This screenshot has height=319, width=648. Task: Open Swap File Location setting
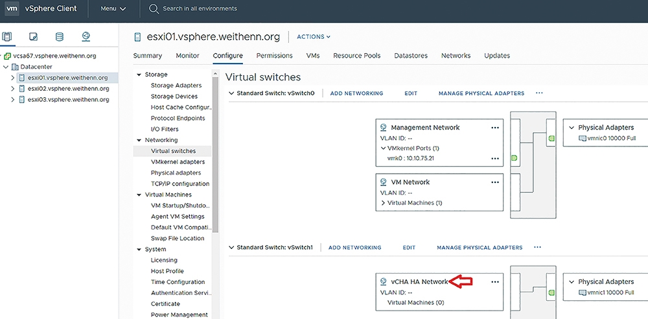coord(178,239)
